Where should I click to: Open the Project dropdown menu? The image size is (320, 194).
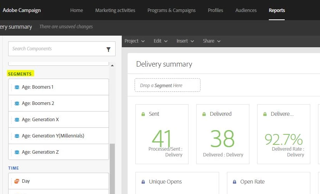135,41
